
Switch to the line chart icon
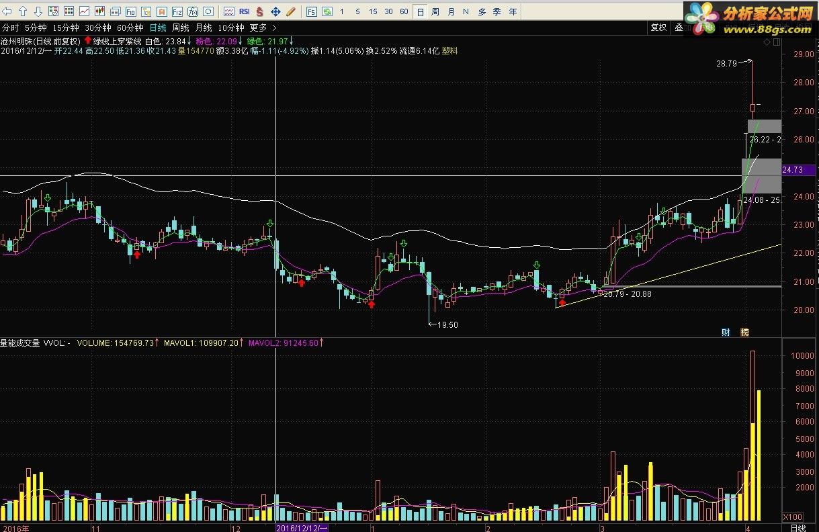[x=84, y=11]
